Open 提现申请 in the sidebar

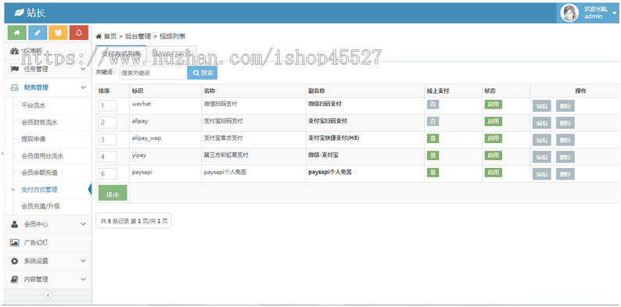tap(34, 139)
